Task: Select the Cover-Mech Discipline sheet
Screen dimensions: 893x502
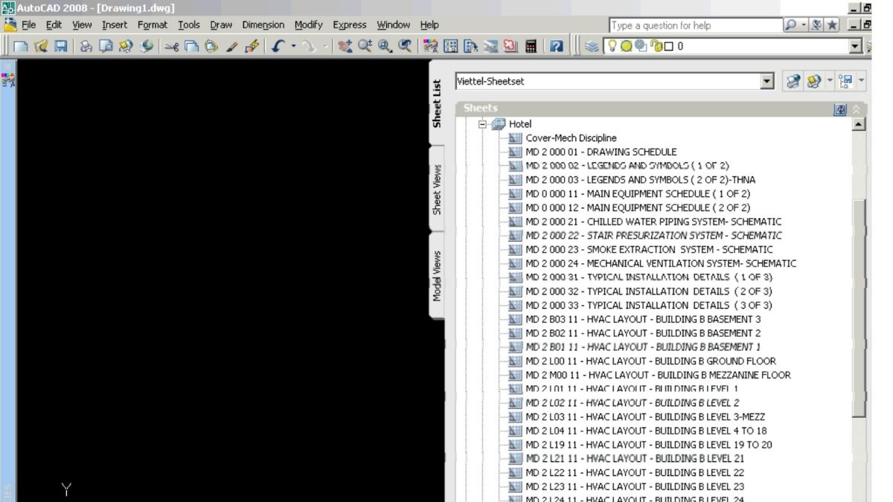Action: (571, 138)
